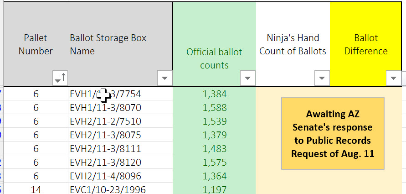Viewport: 406px width, 194px height.
Task: Expand Official ballot counts filter arrow
Action: pos(247,78)
